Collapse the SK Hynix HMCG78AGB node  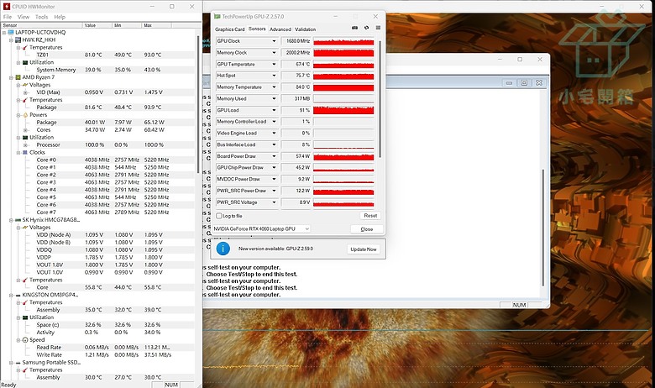point(11,220)
